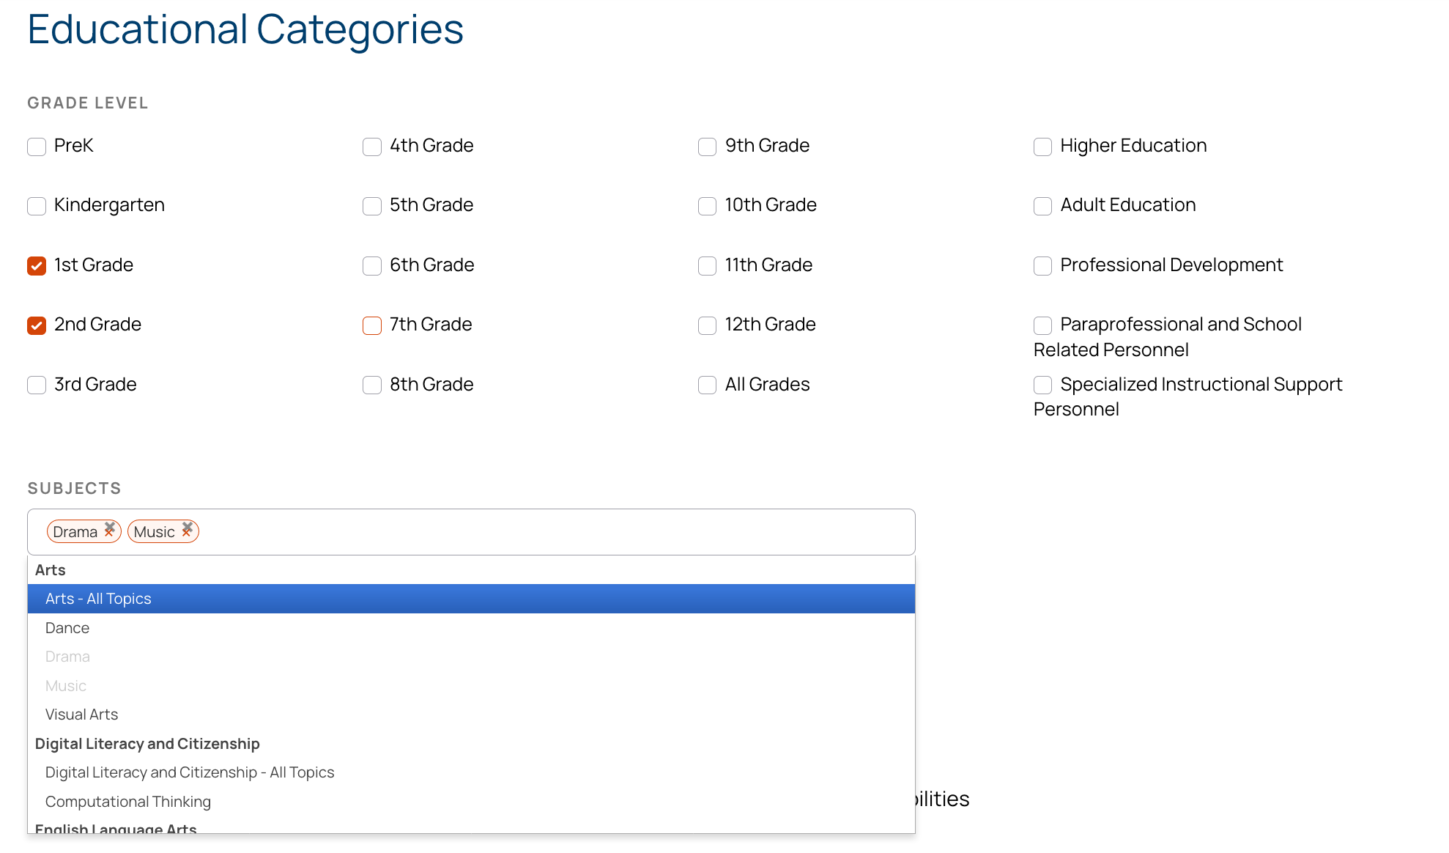Enable Specialized Instructional Support Personnel
The height and width of the screenshot is (853, 1449).
[x=1042, y=384]
